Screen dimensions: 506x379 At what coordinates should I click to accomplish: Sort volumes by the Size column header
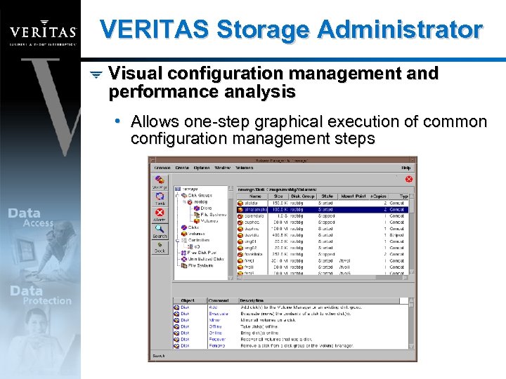pos(278,197)
